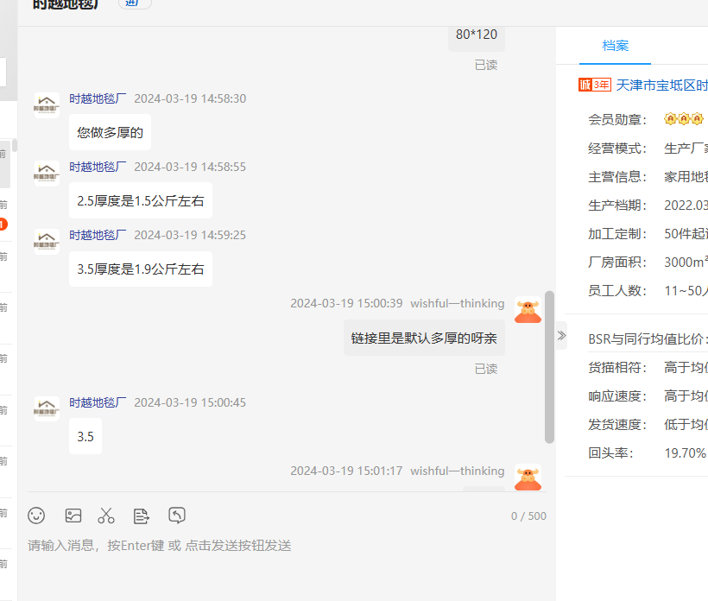Click avatar beside the 3.5 message
Image resolution: width=708 pixels, height=601 pixels.
pos(47,409)
